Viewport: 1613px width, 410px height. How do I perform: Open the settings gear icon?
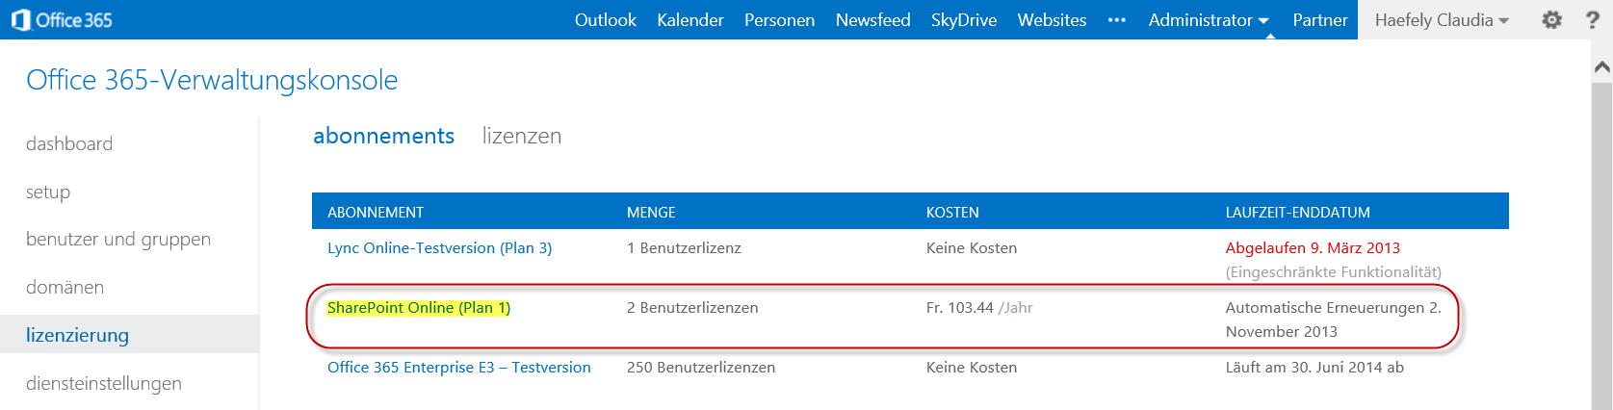pyautogui.click(x=1551, y=19)
